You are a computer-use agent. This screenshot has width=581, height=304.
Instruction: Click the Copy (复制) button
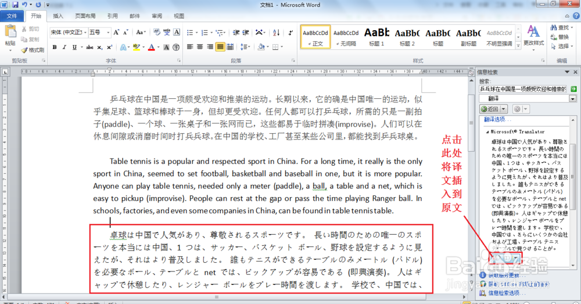[x=30, y=40]
